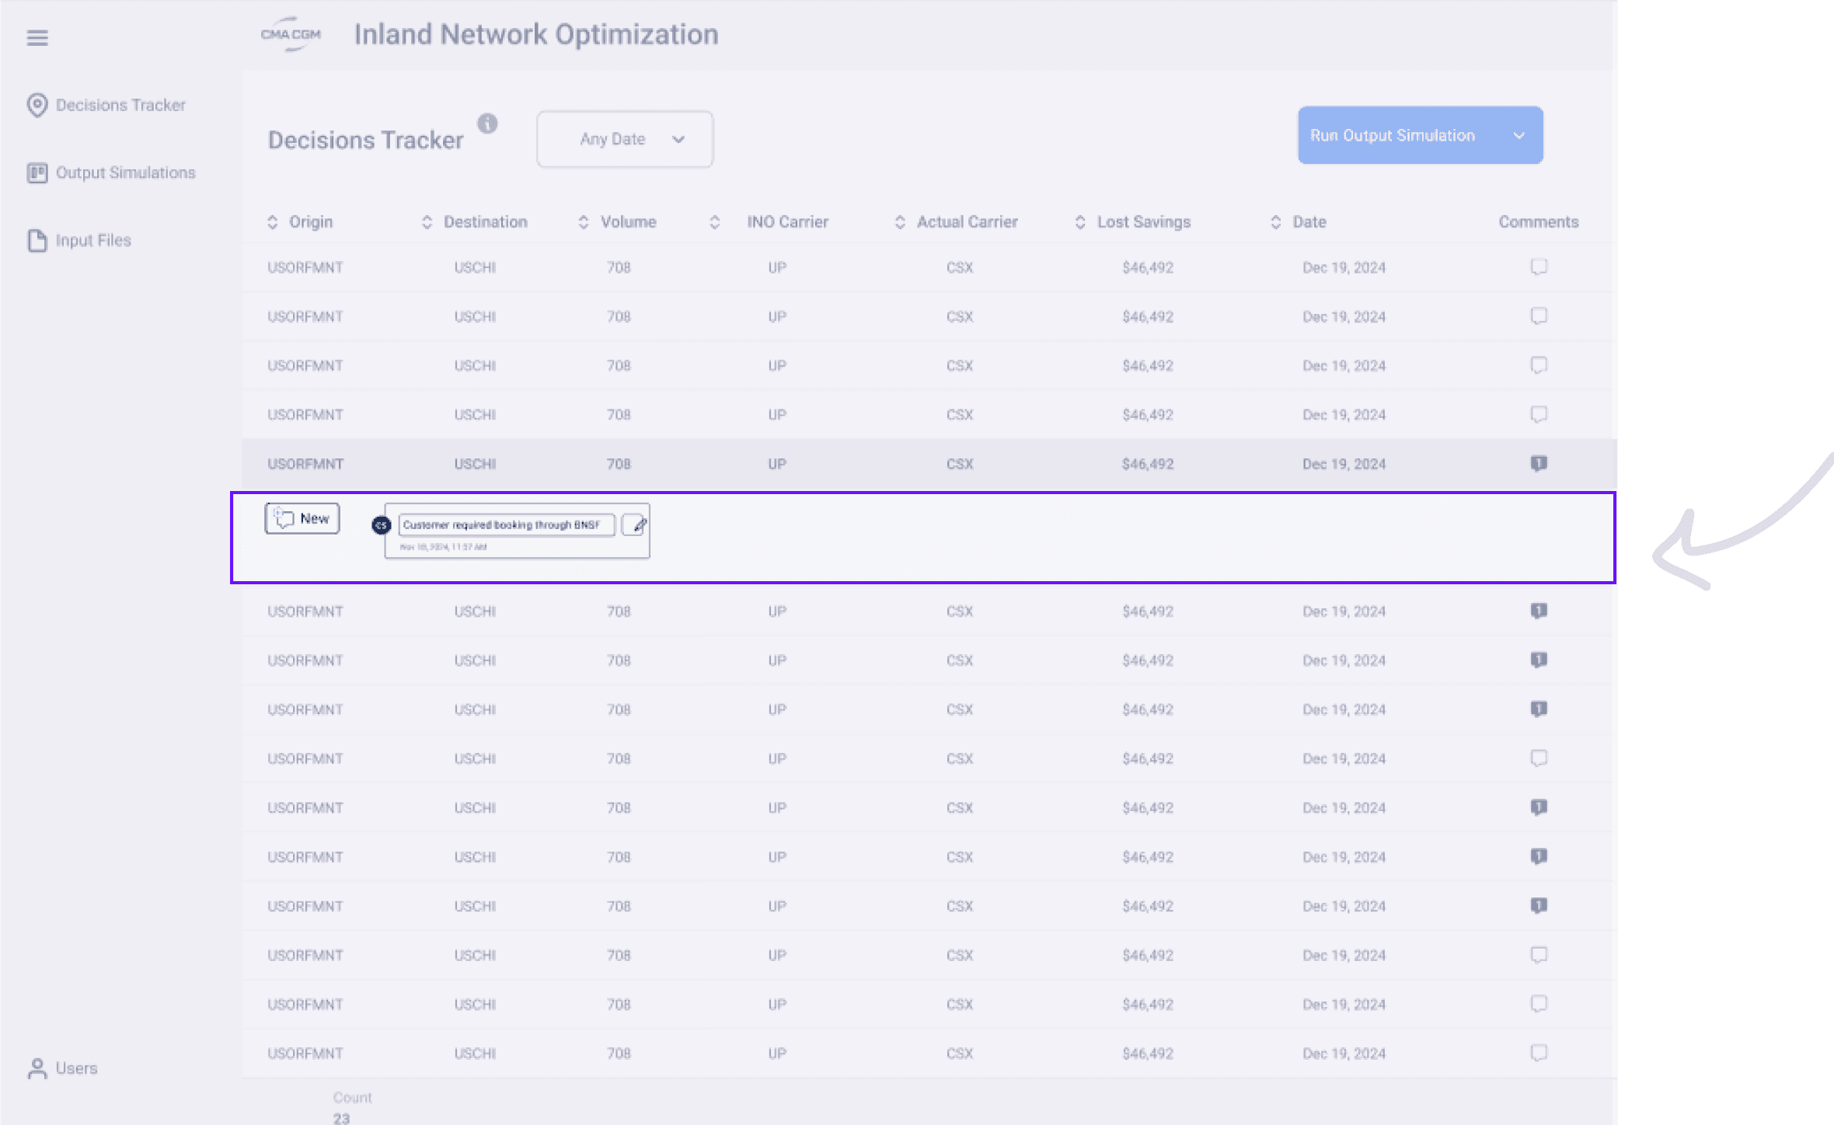Viewport: 1834px width, 1125px height.
Task: Click Run Output Simulation button
Action: click(x=1391, y=135)
